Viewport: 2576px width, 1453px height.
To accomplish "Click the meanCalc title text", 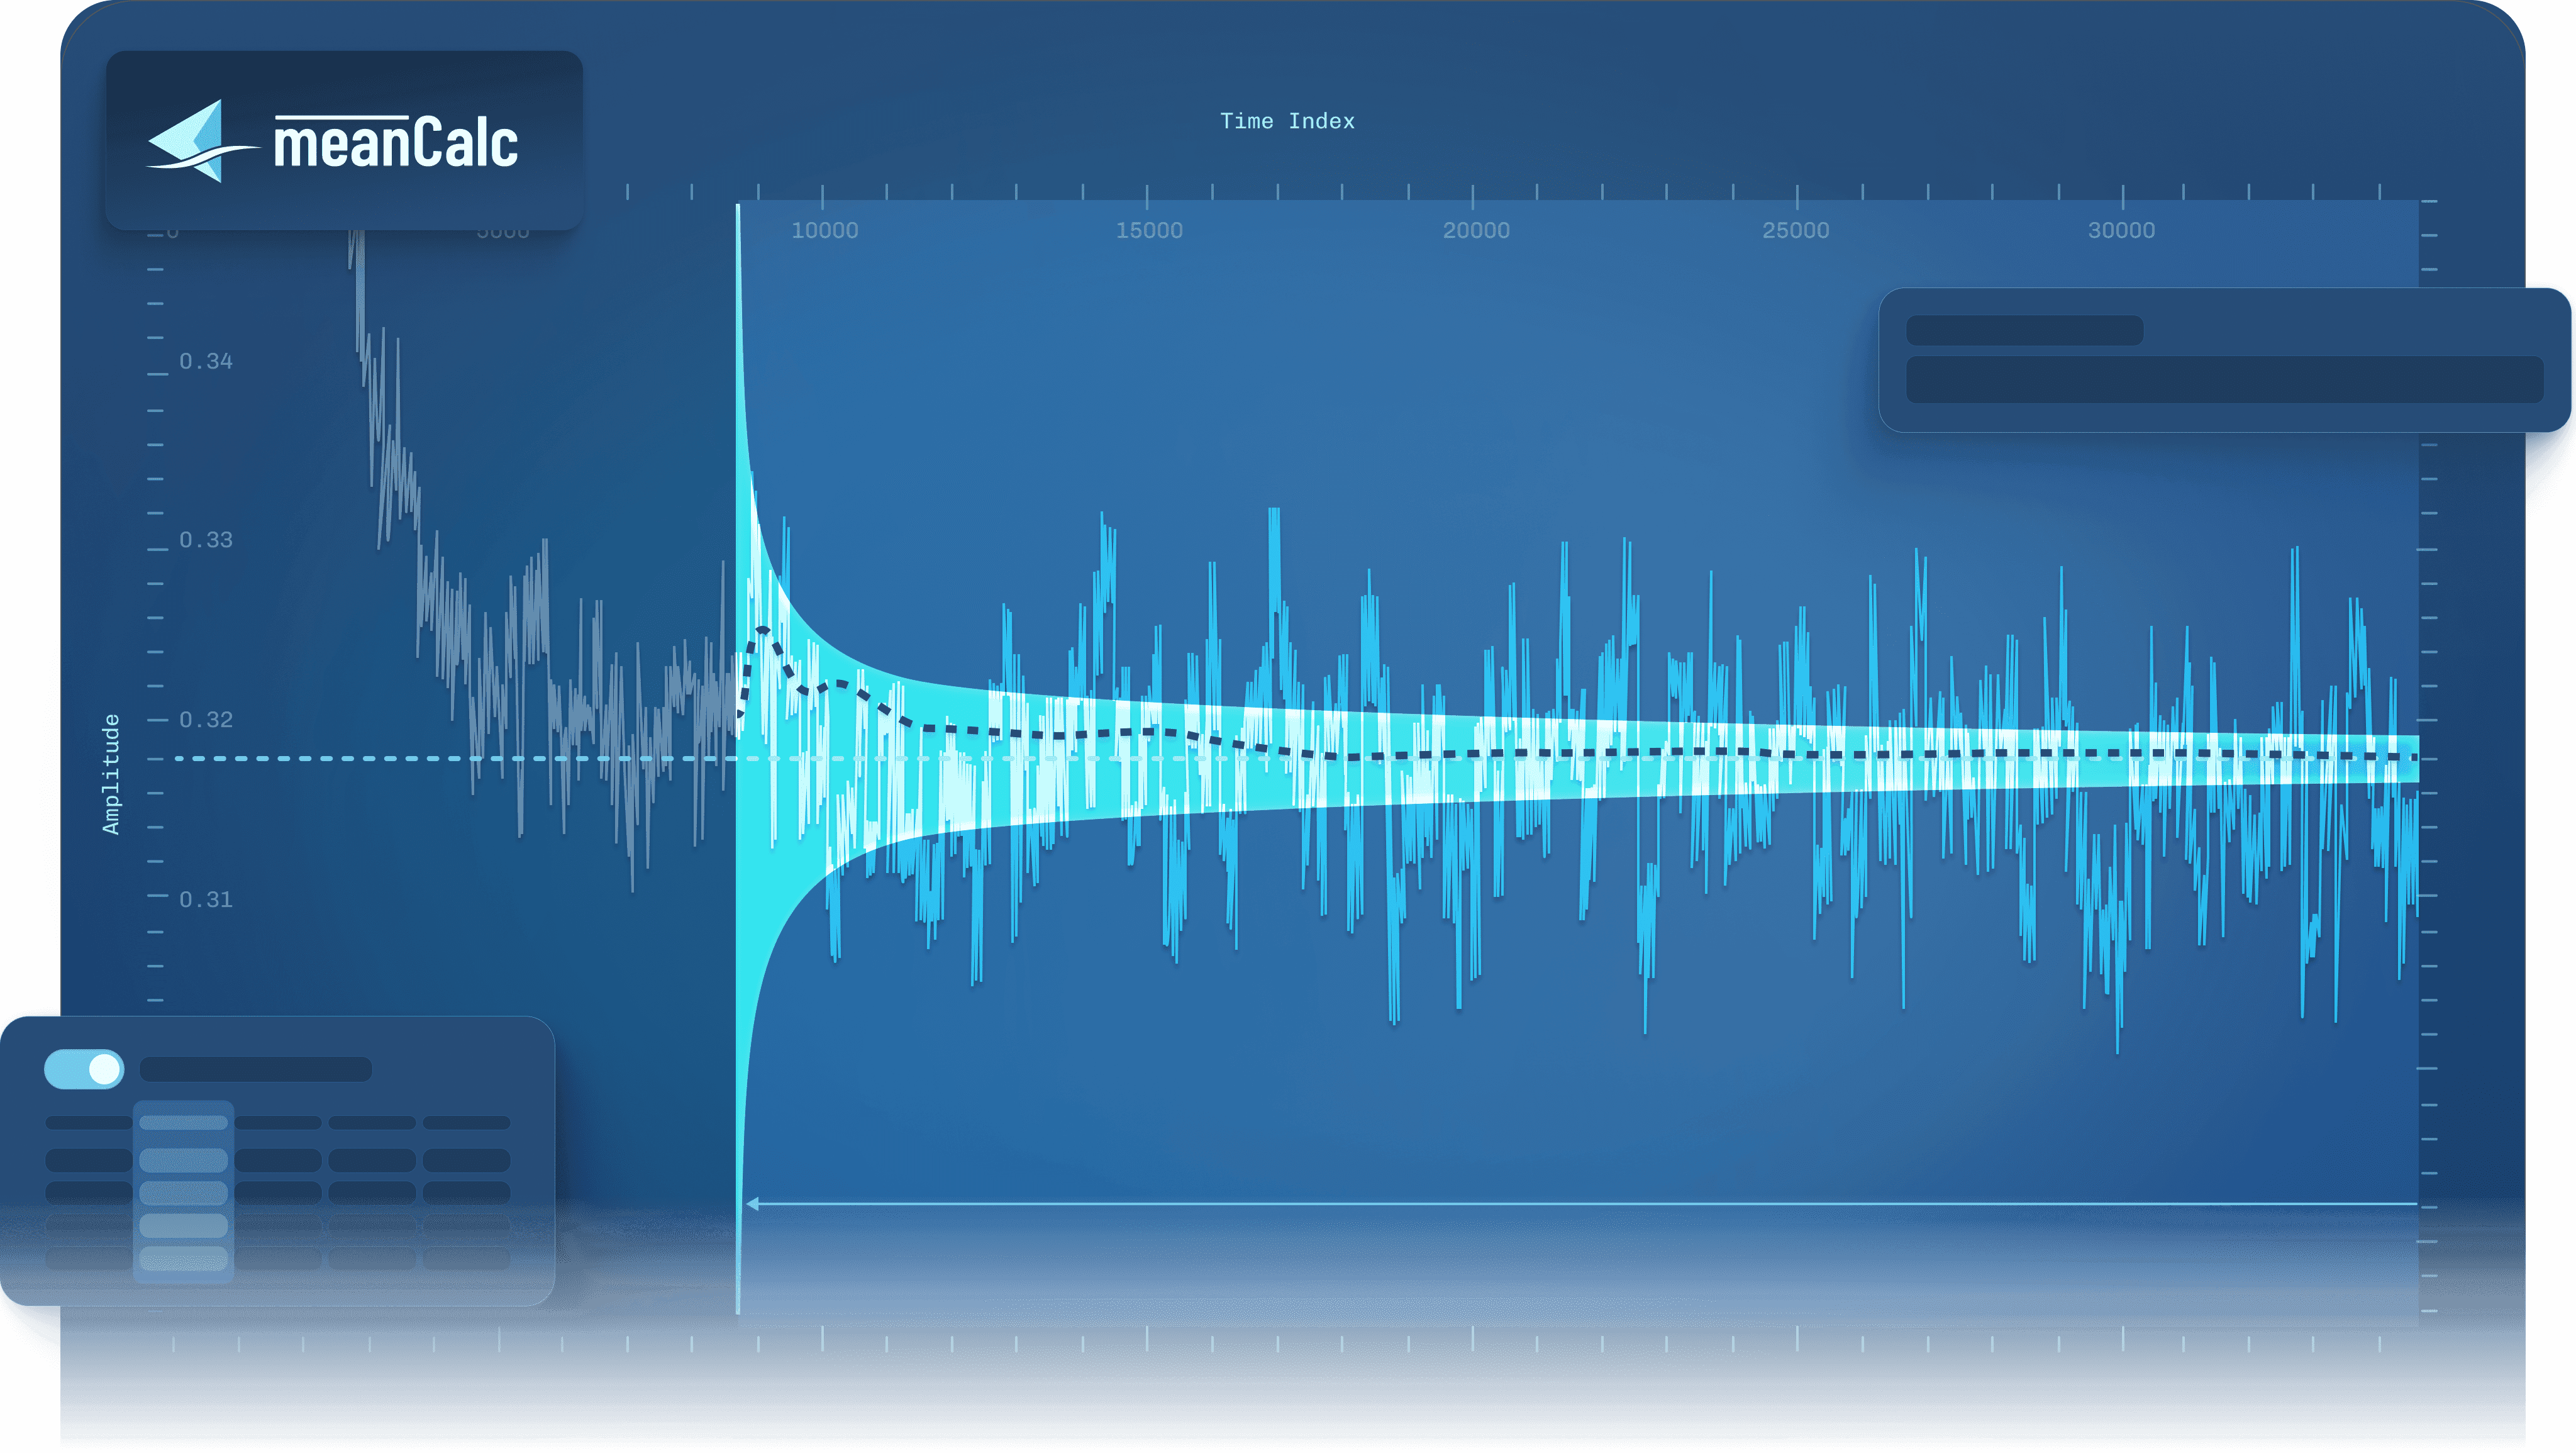I will (x=396, y=143).
